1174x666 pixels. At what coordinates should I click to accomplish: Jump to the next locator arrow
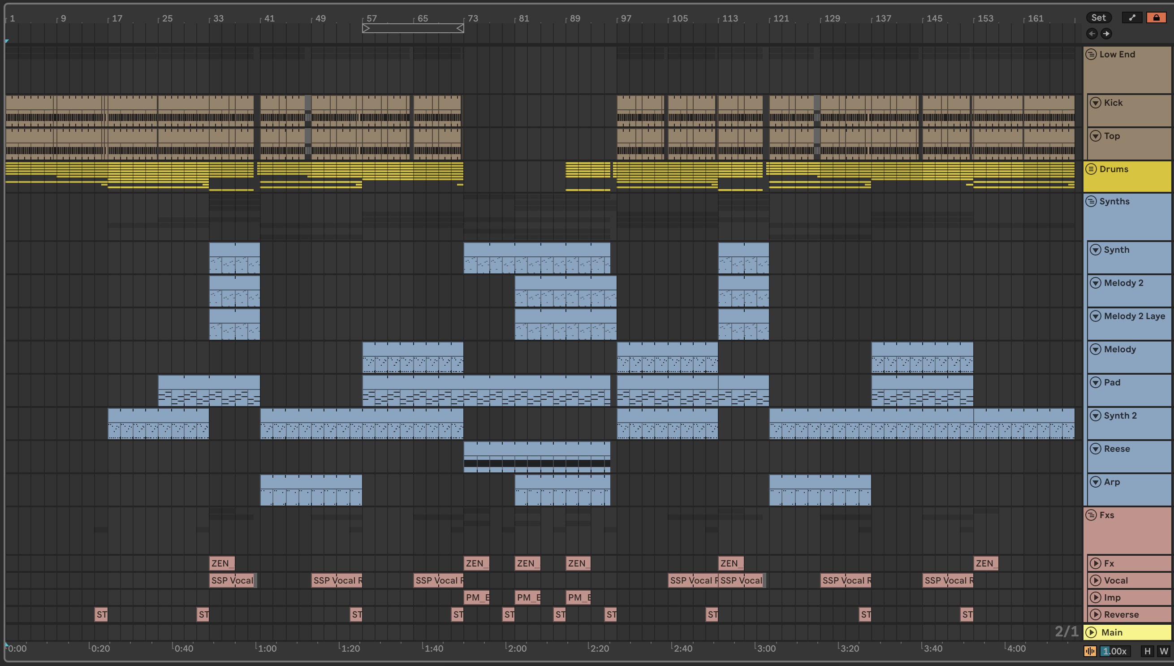tap(1106, 34)
